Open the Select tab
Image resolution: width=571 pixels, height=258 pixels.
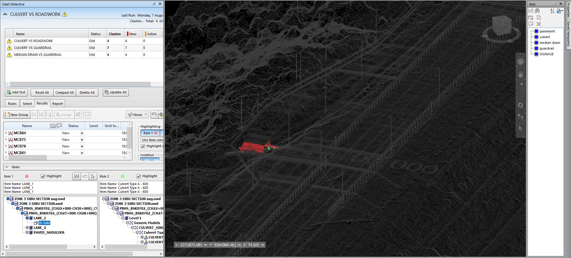pyautogui.click(x=27, y=104)
